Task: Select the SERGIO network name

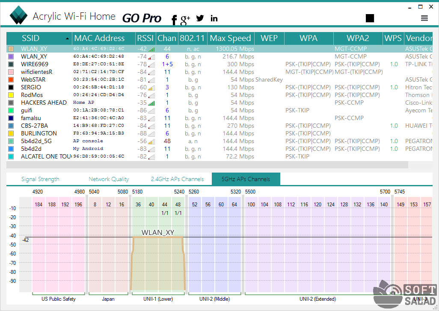Action: (x=31, y=87)
